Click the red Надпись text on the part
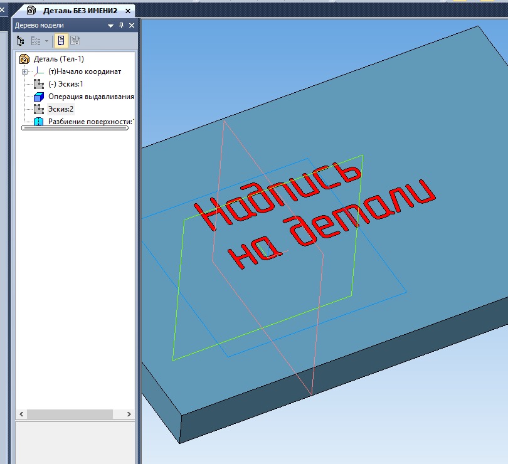 pyautogui.click(x=278, y=196)
